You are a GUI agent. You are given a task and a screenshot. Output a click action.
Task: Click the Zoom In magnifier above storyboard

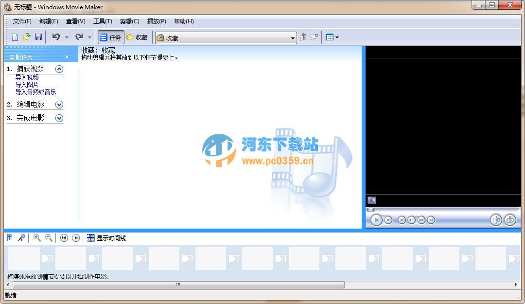click(x=37, y=238)
